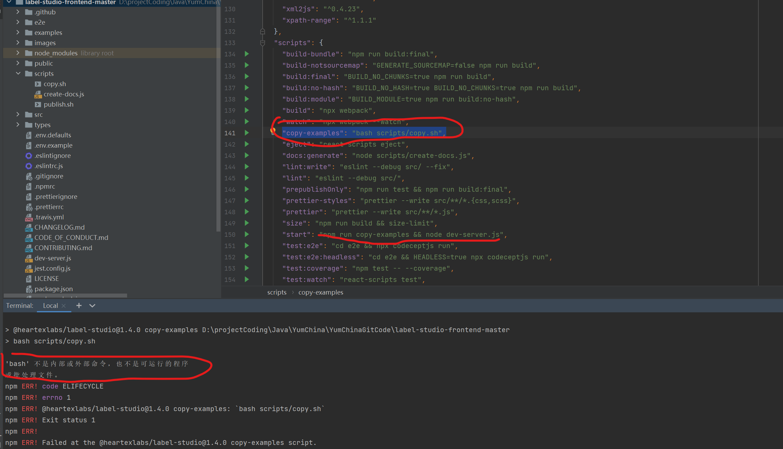
Task: Run docs:generate script via gutter arrow
Action: (x=247, y=155)
